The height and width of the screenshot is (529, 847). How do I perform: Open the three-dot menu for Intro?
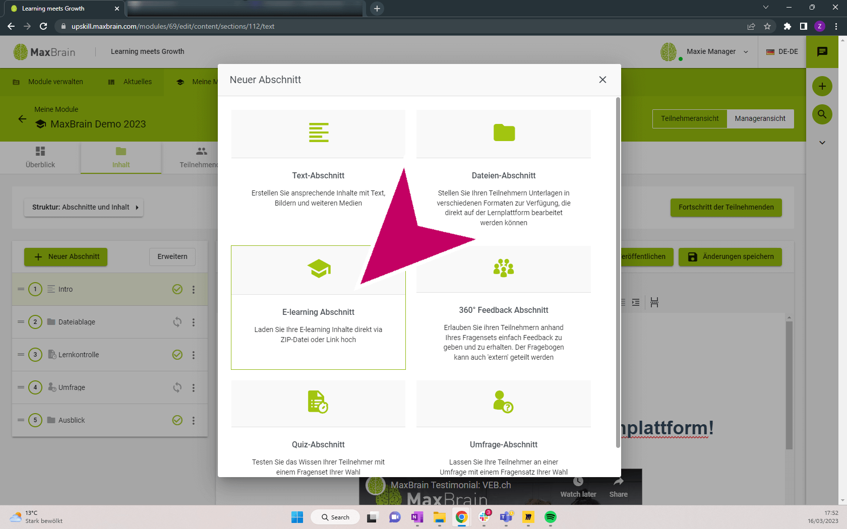point(194,289)
